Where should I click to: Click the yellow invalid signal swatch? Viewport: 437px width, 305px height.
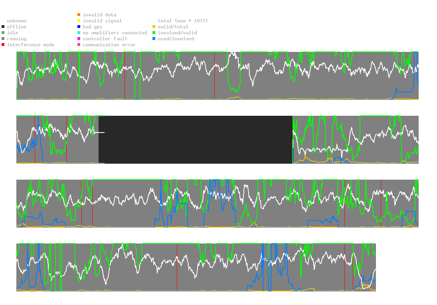79,21
